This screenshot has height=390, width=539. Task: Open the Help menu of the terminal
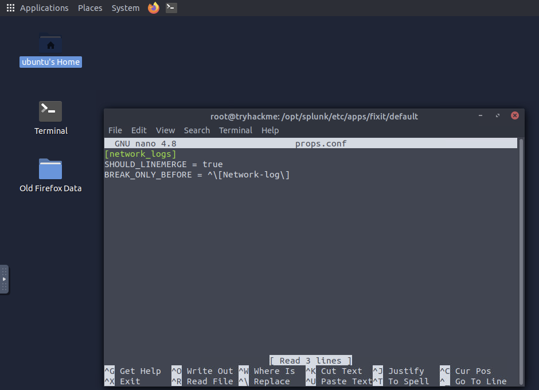(270, 130)
